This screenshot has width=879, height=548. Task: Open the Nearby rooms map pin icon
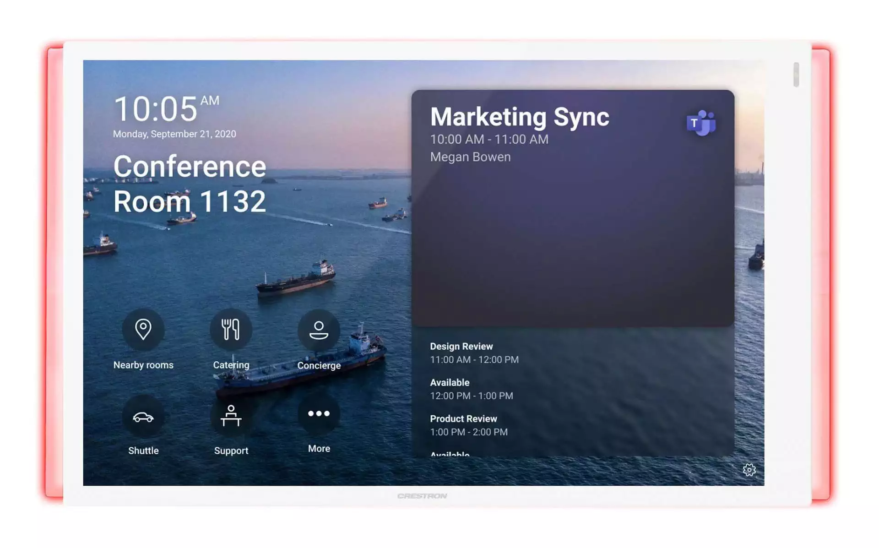coord(143,329)
